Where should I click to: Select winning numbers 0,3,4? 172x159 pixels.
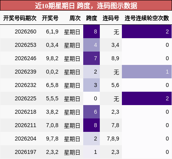[52, 45]
